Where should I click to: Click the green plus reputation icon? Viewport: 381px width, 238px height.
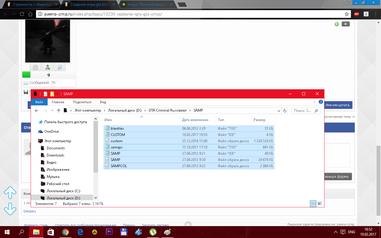337,24
